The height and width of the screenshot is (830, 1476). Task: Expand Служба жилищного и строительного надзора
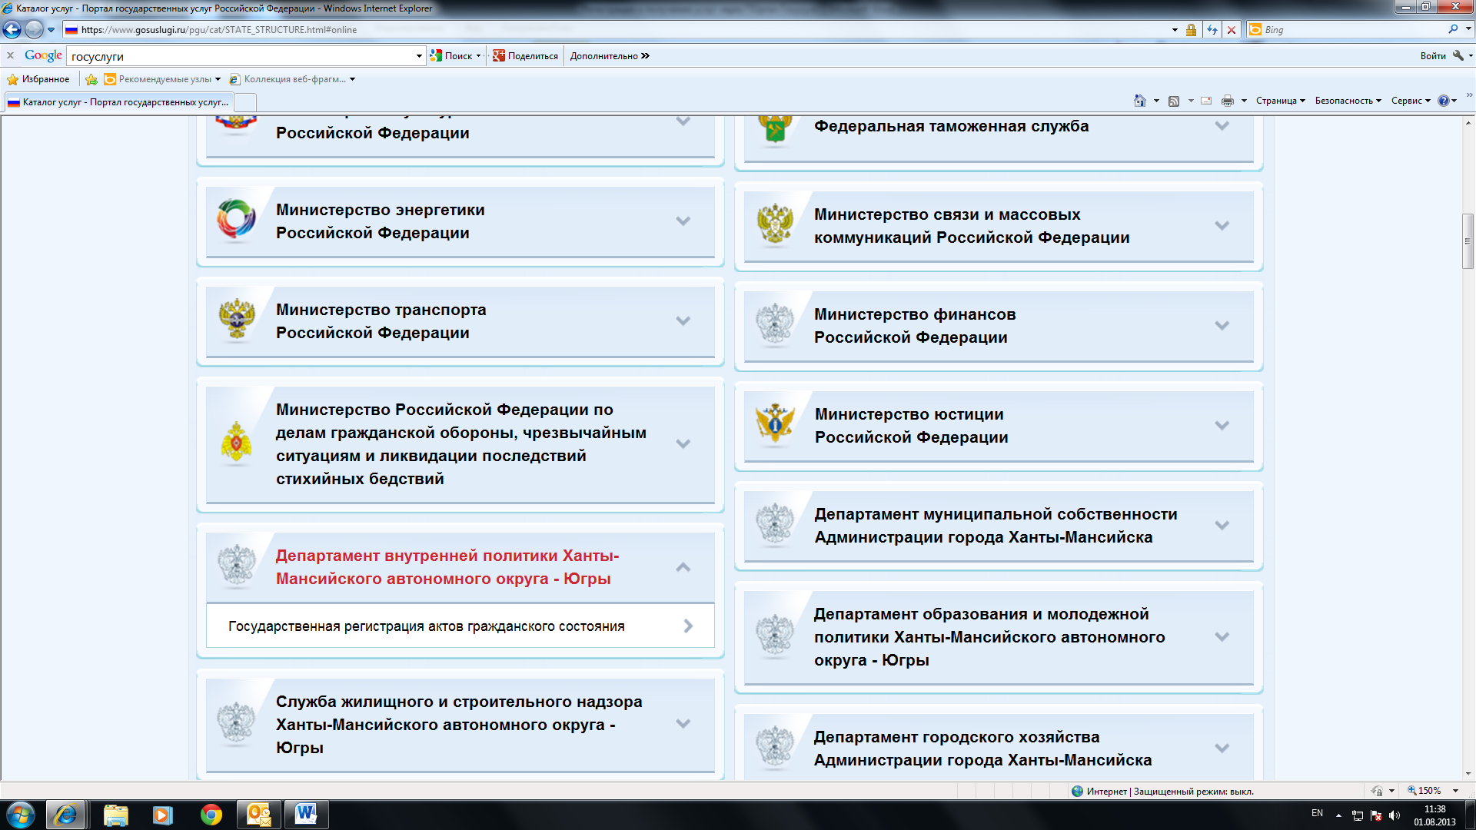pos(683,724)
